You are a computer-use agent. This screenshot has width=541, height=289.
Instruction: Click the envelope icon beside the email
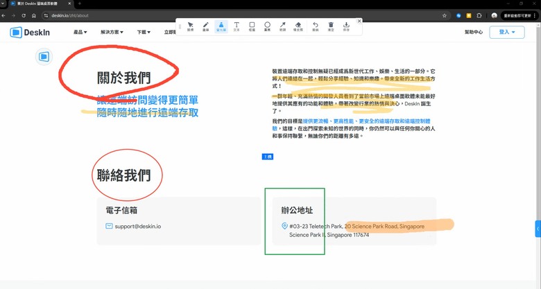pyautogui.click(x=109, y=226)
